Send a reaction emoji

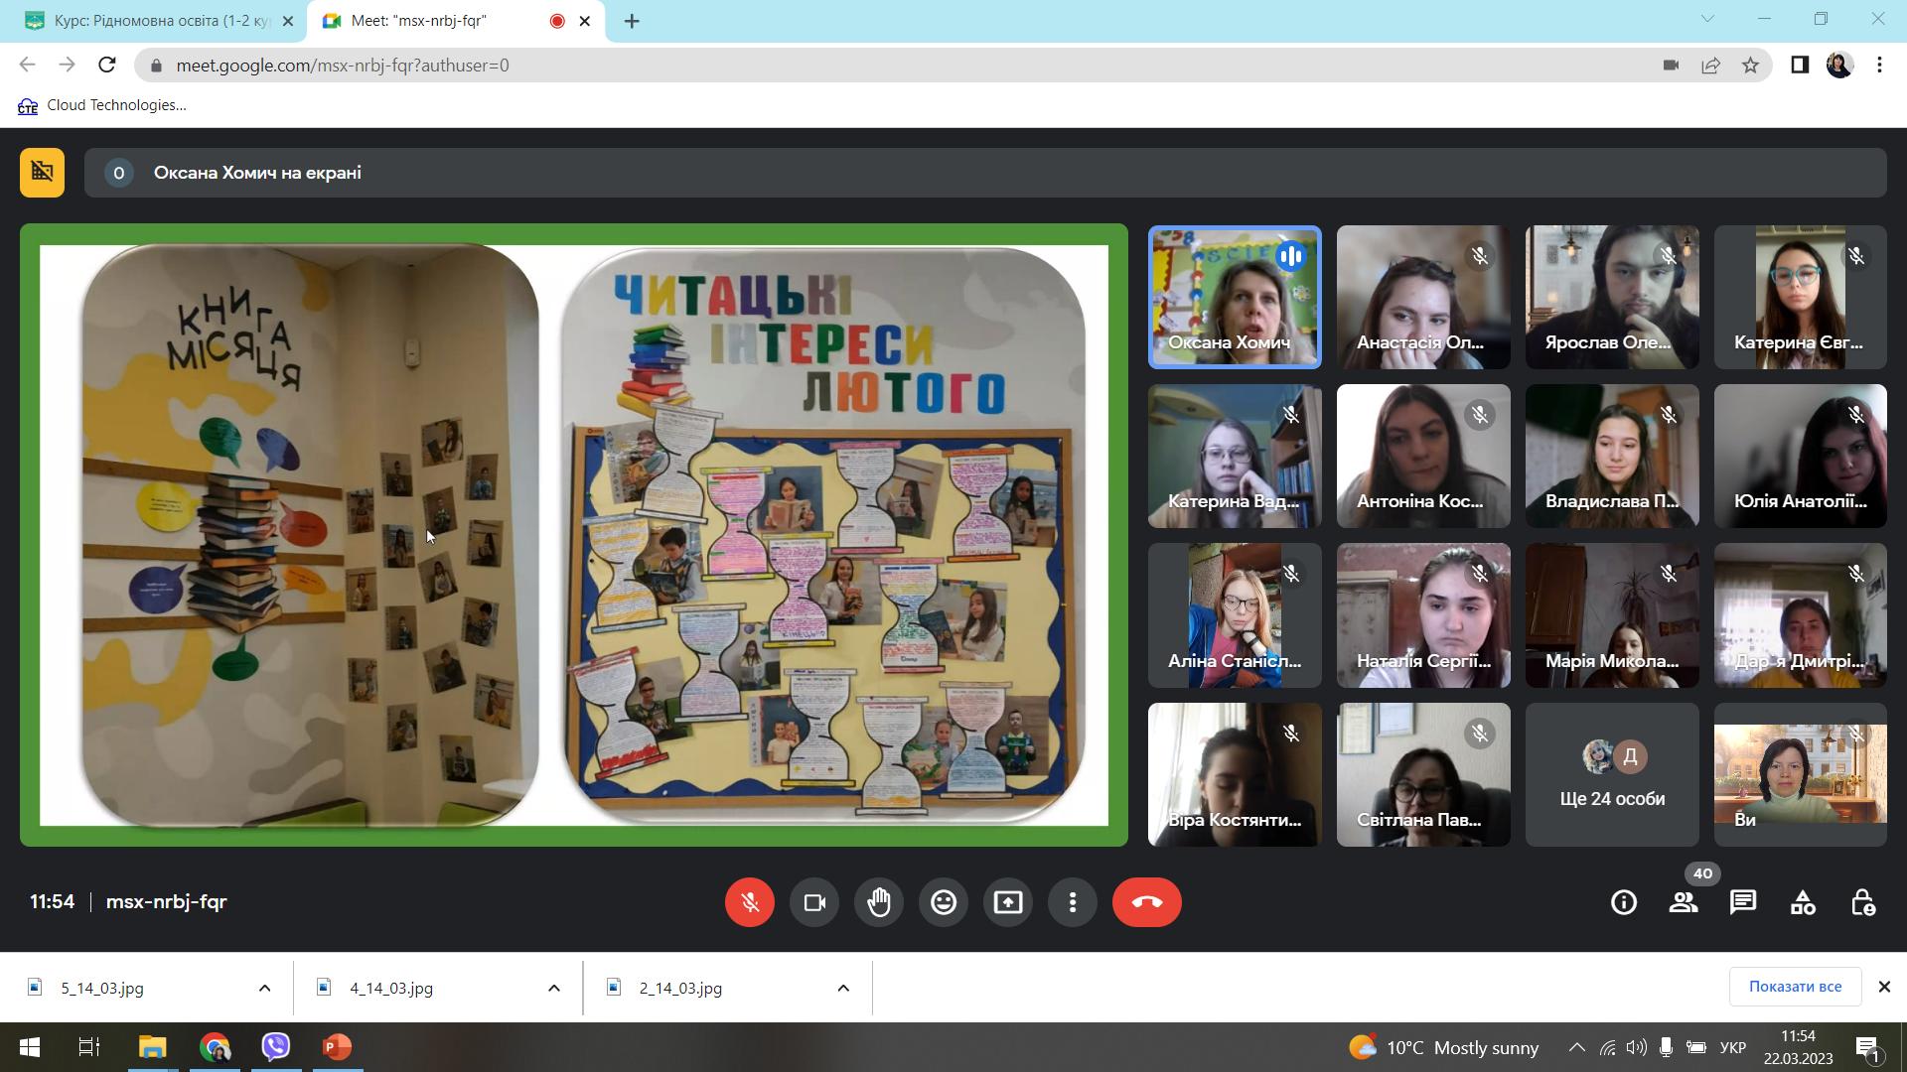pos(944,902)
